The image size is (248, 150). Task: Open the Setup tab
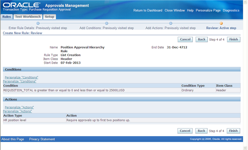click(x=50, y=17)
